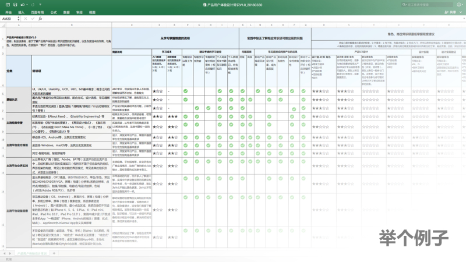Select the 其它-智能电视、智能穿戴等 row cell

(x=72, y=153)
